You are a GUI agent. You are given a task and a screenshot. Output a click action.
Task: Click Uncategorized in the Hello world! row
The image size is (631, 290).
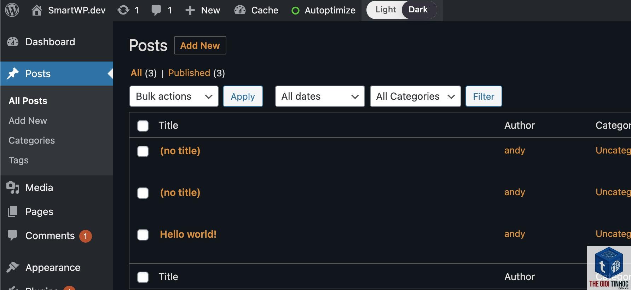613,234
